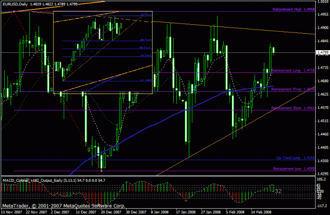Click the 1.4900 price axis value

(x=323, y=28)
